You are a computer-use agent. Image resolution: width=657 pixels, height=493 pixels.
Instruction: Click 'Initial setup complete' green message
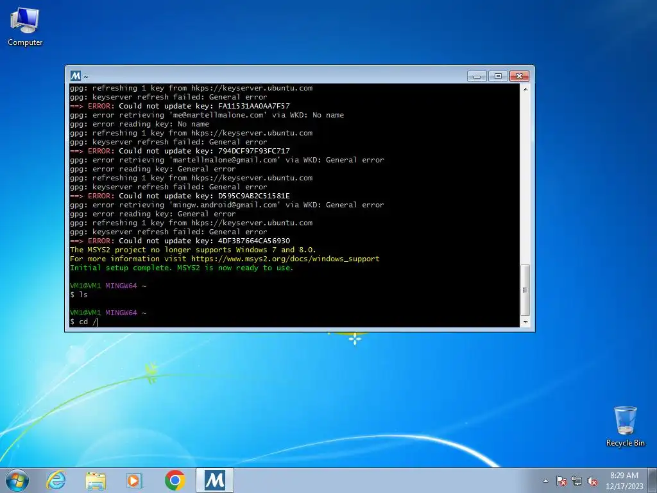coord(182,268)
